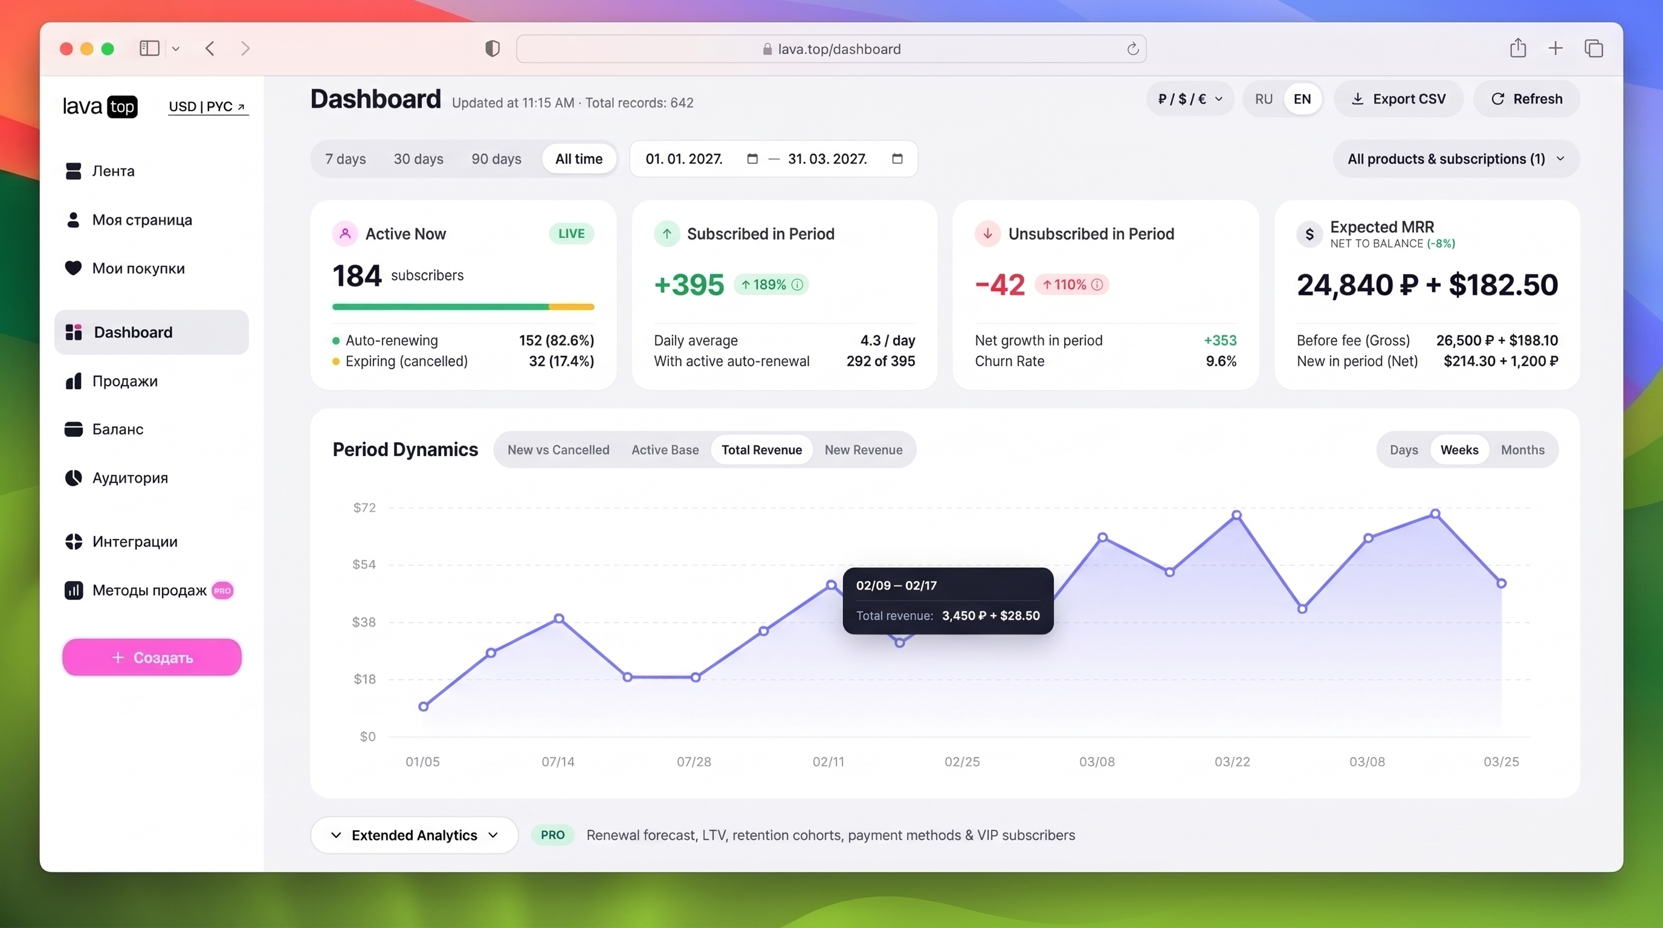
Task: Click the Active Now user icon
Action: [346, 234]
